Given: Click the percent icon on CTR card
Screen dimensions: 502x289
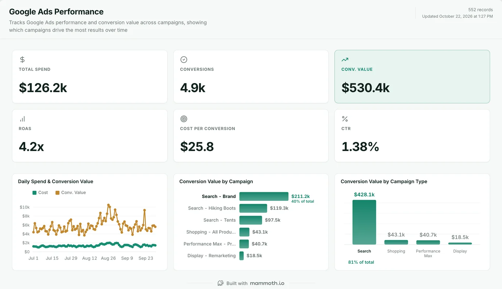Looking at the screenshot, I should click(x=345, y=119).
